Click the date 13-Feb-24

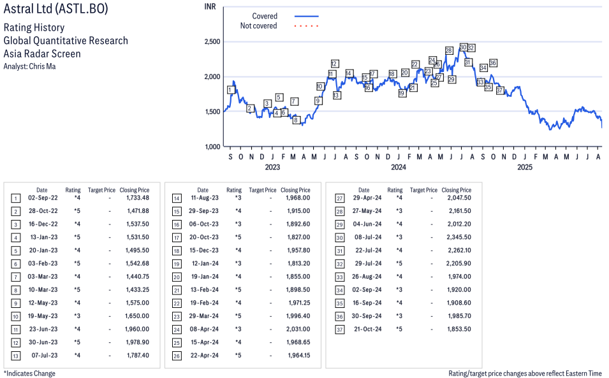pyautogui.click(x=204, y=290)
